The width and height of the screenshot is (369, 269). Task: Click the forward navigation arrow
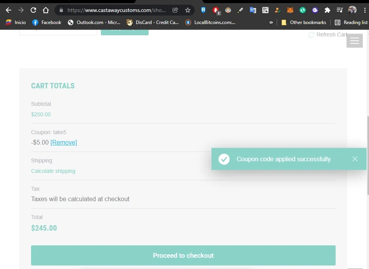click(x=21, y=10)
